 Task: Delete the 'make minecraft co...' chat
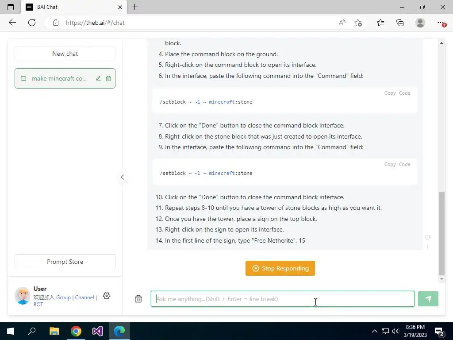pyautogui.click(x=108, y=78)
